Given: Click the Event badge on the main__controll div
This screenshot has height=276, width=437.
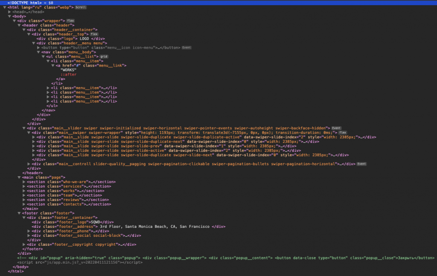Looking at the screenshot, I should [x=361, y=164].
